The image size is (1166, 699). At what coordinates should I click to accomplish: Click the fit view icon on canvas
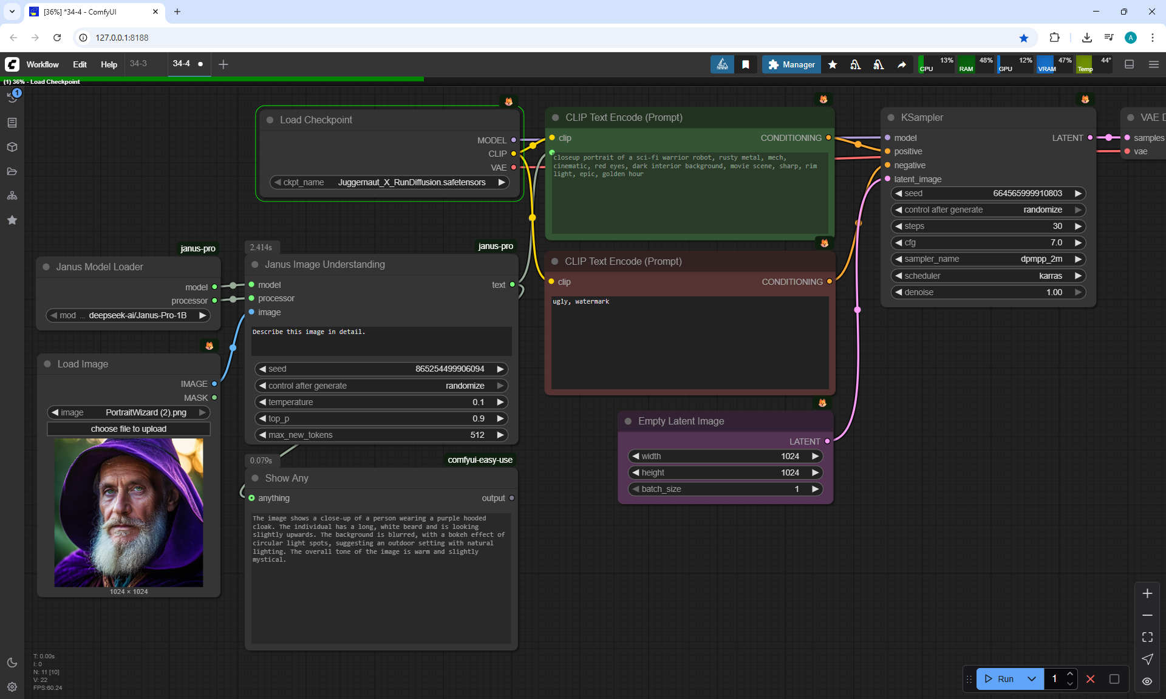tap(1147, 637)
